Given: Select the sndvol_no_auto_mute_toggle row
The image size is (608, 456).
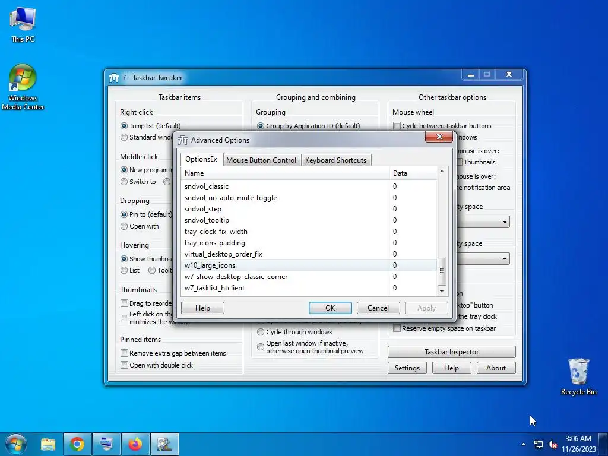Looking at the screenshot, I should point(309,198).
